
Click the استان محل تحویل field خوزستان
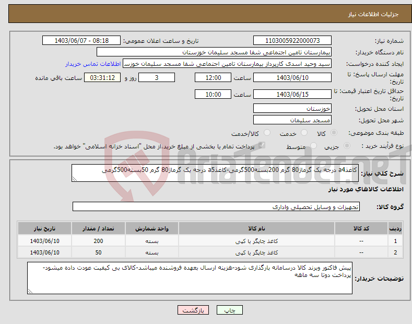292,109
